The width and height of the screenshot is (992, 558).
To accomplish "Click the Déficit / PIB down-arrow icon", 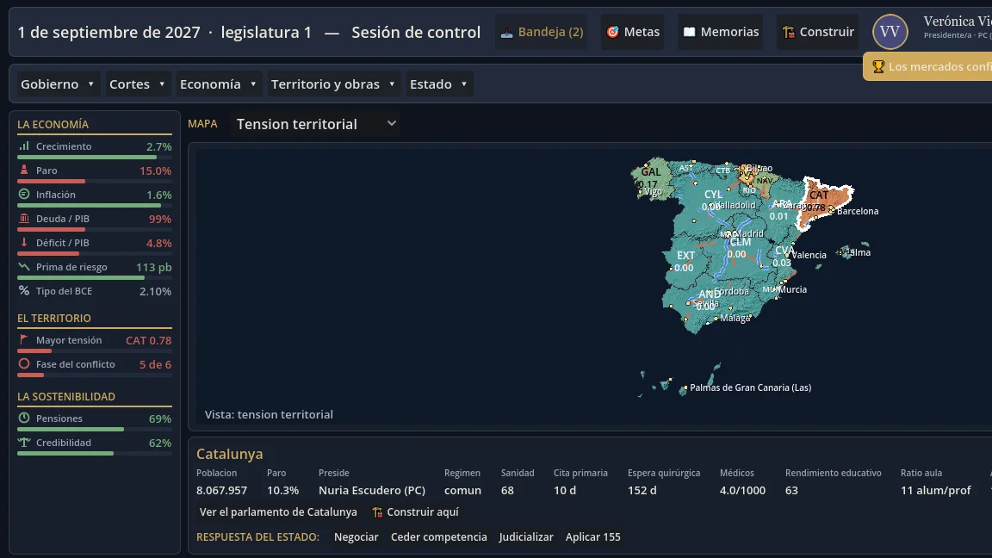I will click(x=24, y=242).
